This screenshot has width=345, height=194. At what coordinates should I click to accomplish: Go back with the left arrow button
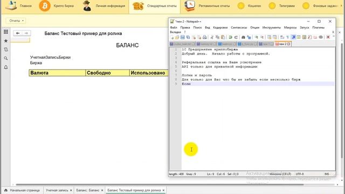[18, 33]
